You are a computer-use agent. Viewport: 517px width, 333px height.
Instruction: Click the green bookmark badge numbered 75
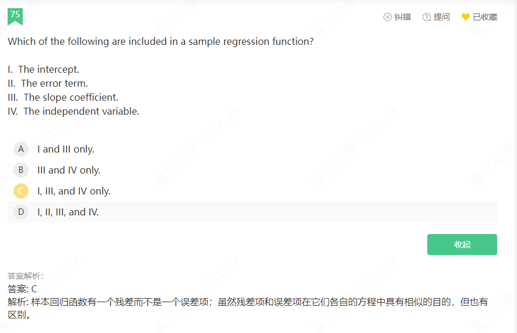[x=15, y=16]
